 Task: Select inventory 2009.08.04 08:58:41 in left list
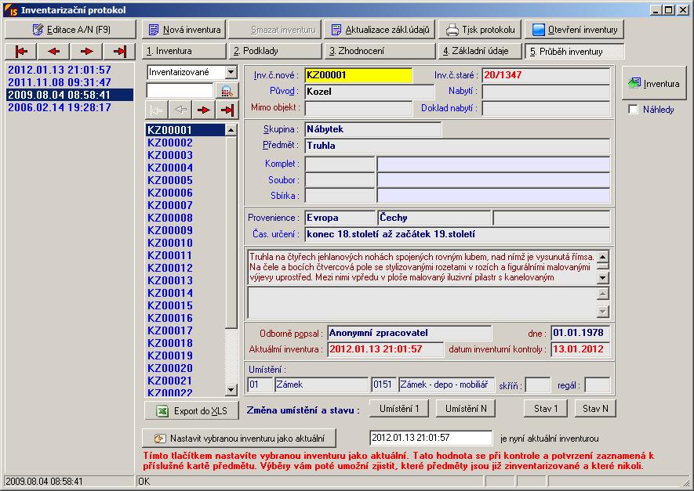pos(70,95)
